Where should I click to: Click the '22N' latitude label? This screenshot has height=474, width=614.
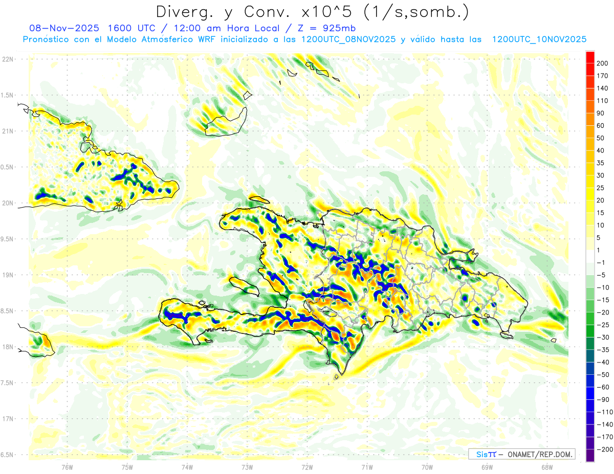[x=8, y=59]
